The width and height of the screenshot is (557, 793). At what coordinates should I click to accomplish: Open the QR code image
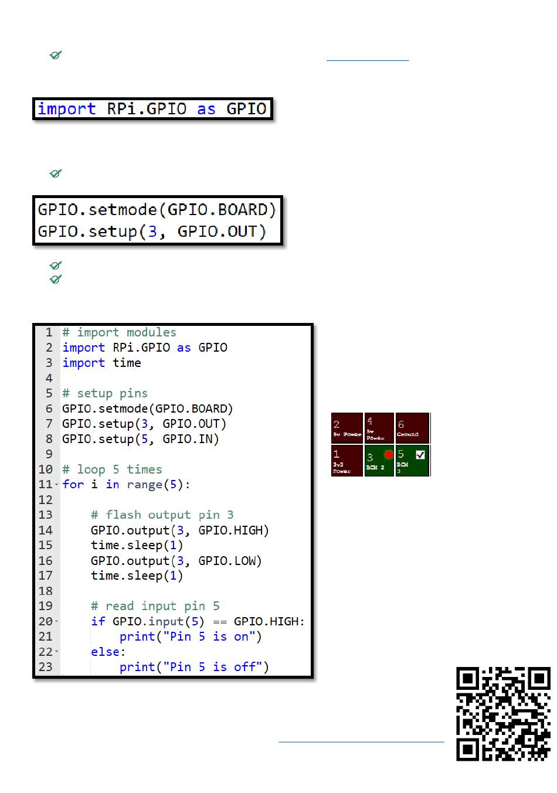(x=504, y=714)
